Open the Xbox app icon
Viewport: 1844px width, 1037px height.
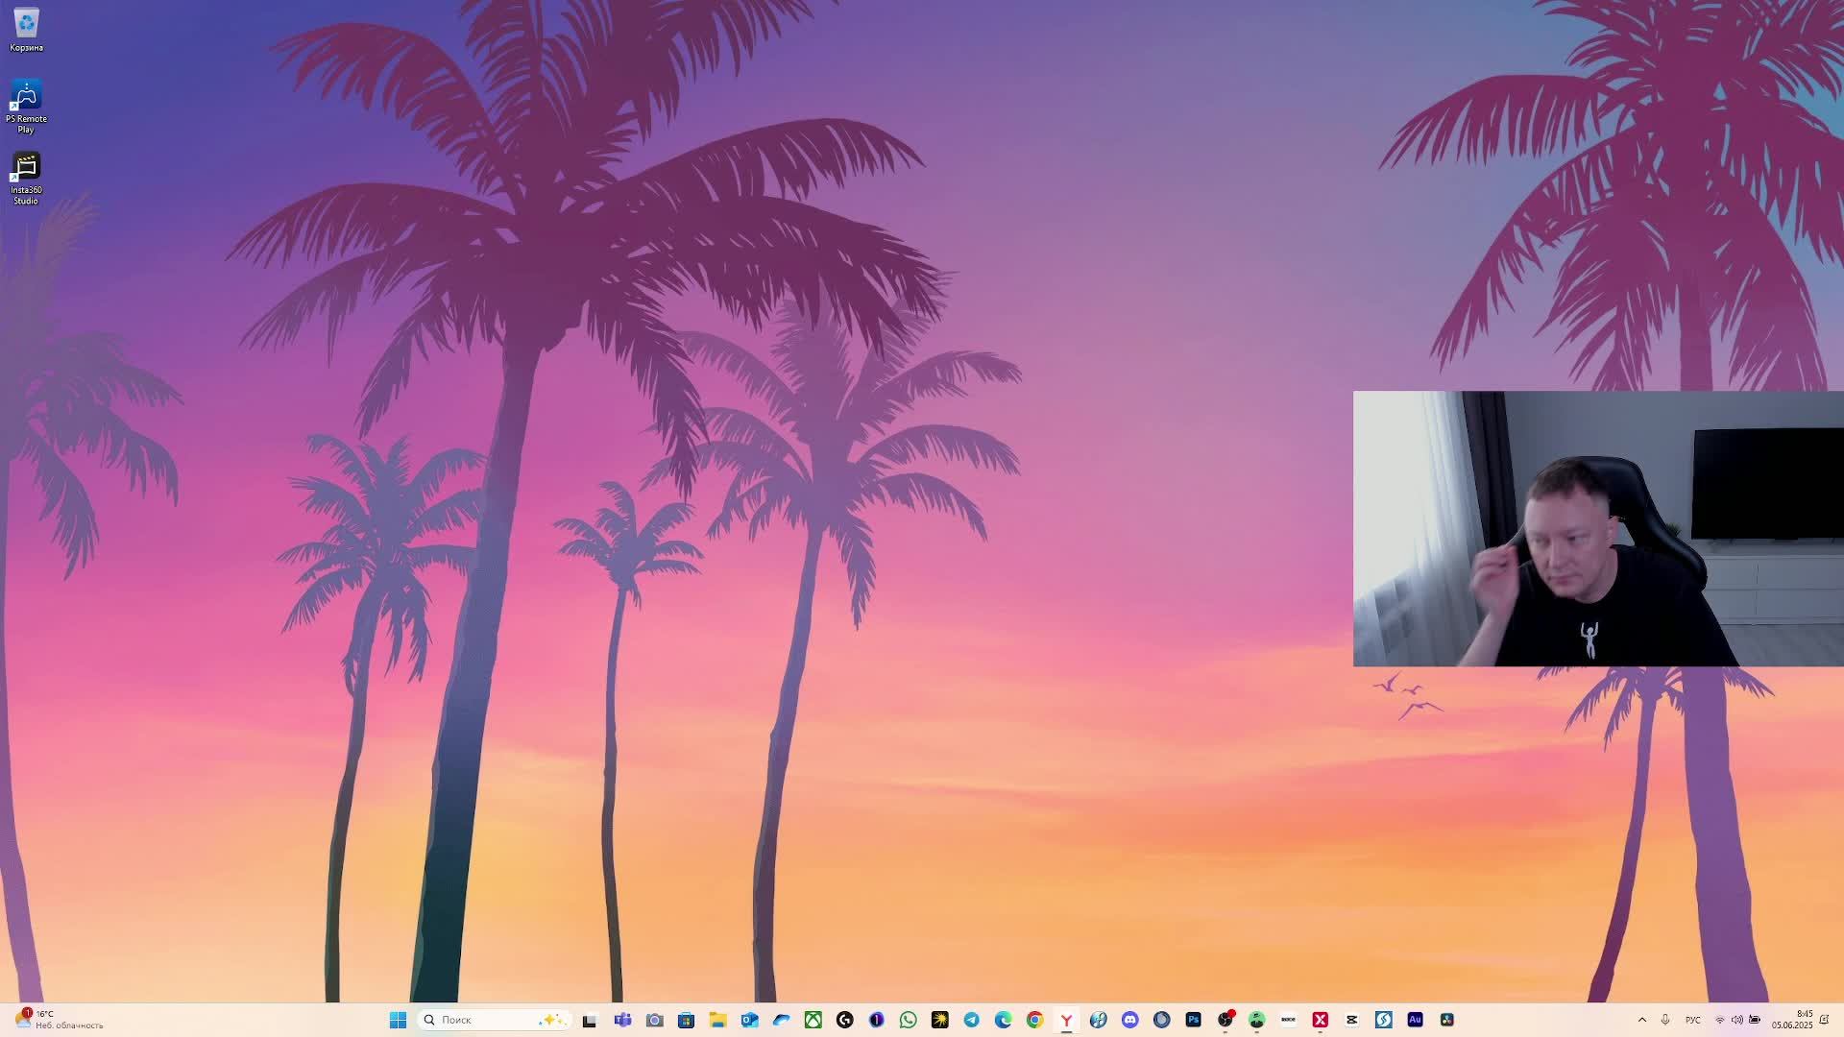click(813, 1020)
